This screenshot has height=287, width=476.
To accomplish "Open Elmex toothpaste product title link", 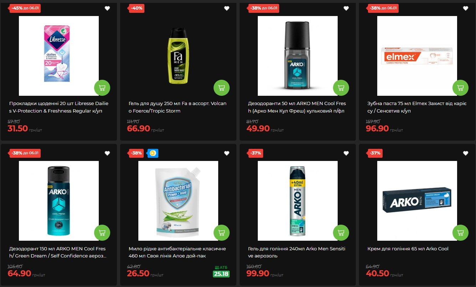I will pyautogui.click(x=415, y=107).
